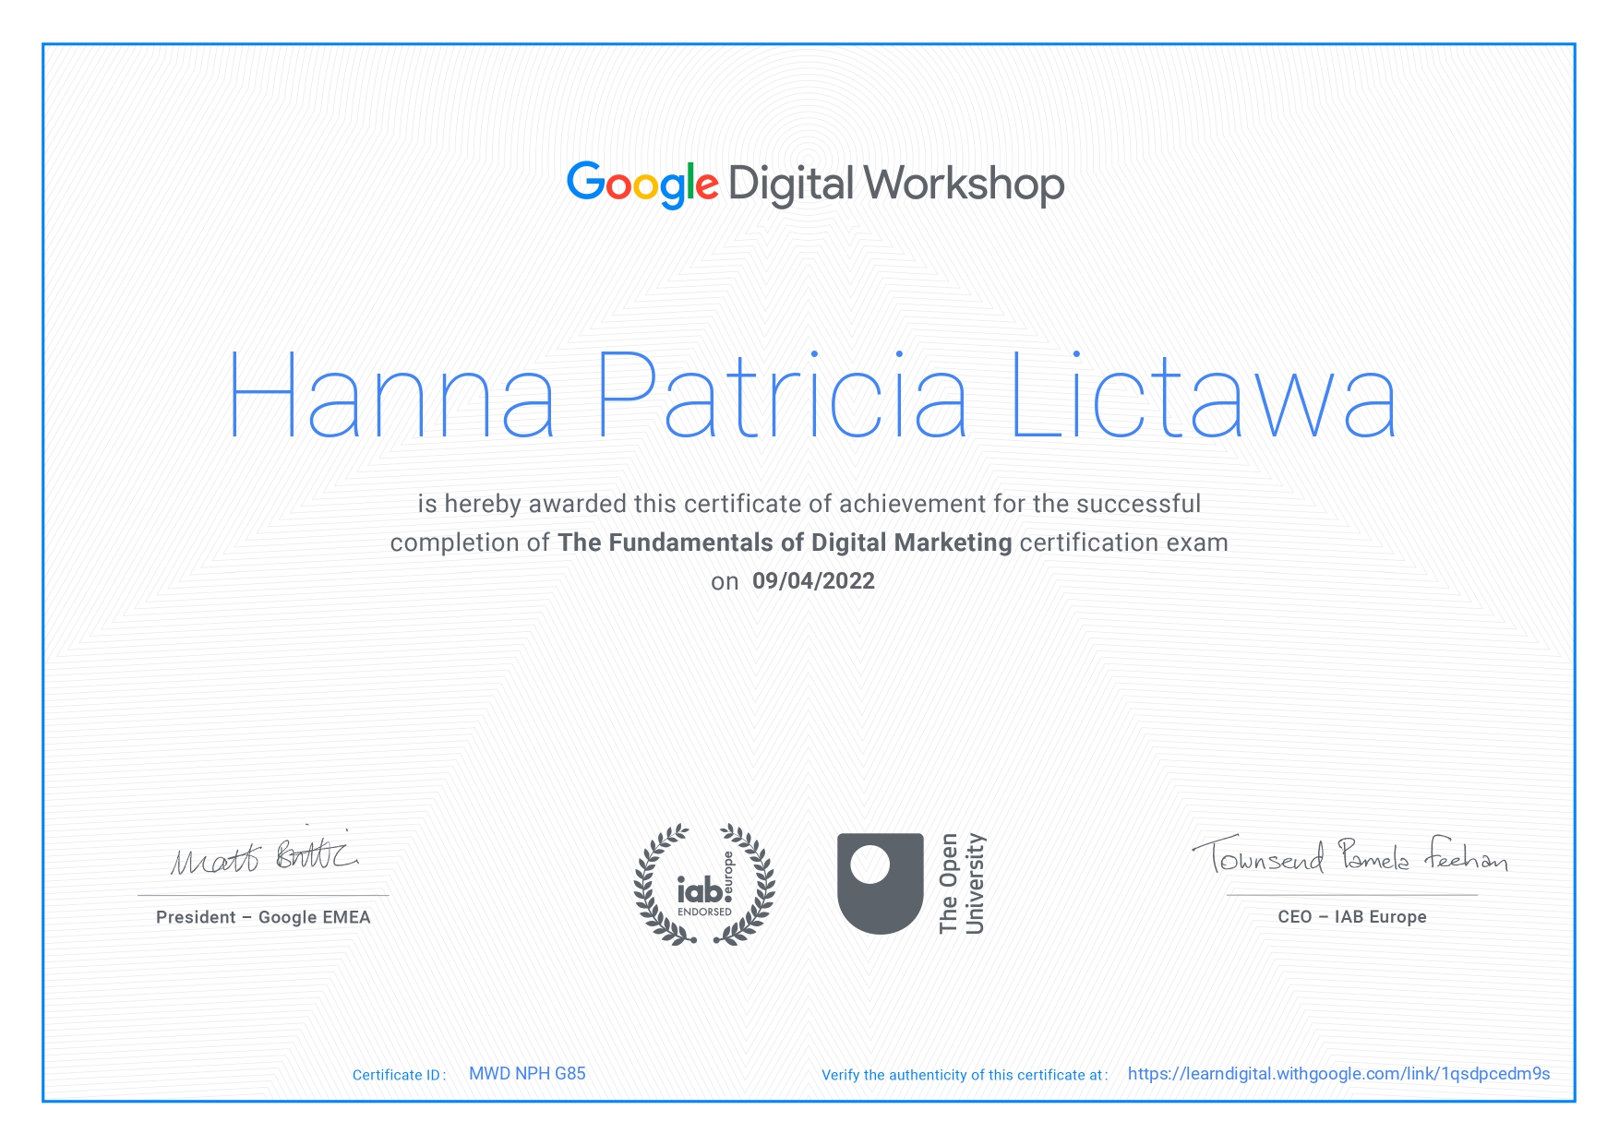Click the President – Google EMEA title
This screenshot has height=1145, width=1619.
[263, 917]
